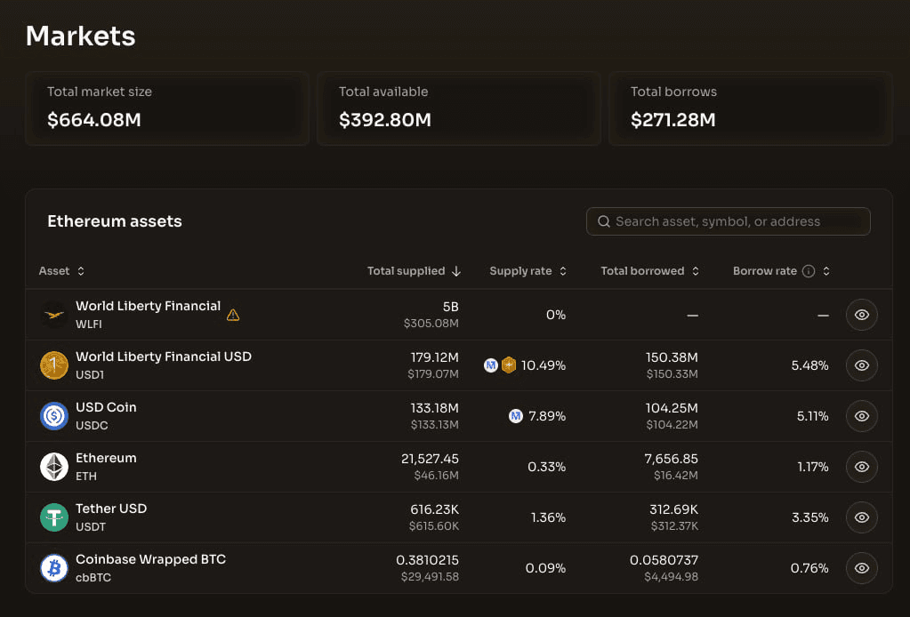Click the Ethereum assets heading
The height and width of the screenshot is (617, 910).
115,221
